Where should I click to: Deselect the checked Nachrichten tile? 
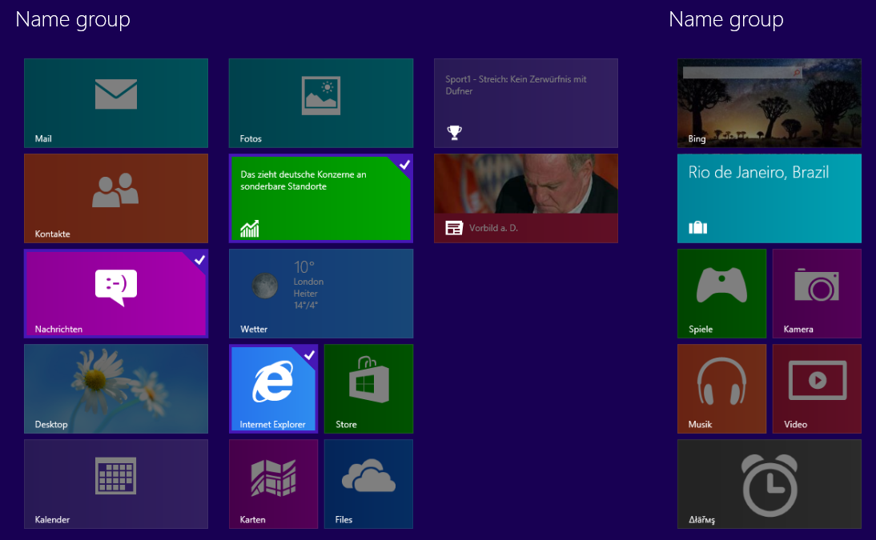(x=115, y=293)
